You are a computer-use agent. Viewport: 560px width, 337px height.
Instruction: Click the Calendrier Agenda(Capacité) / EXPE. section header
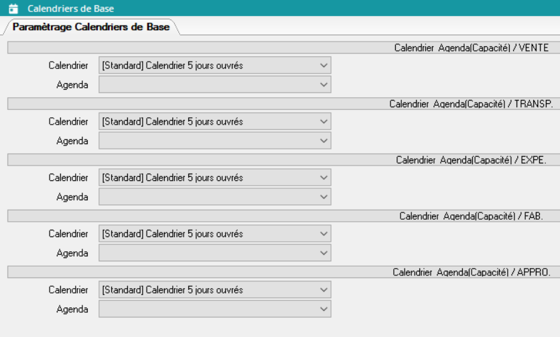(x=471, y=160)
